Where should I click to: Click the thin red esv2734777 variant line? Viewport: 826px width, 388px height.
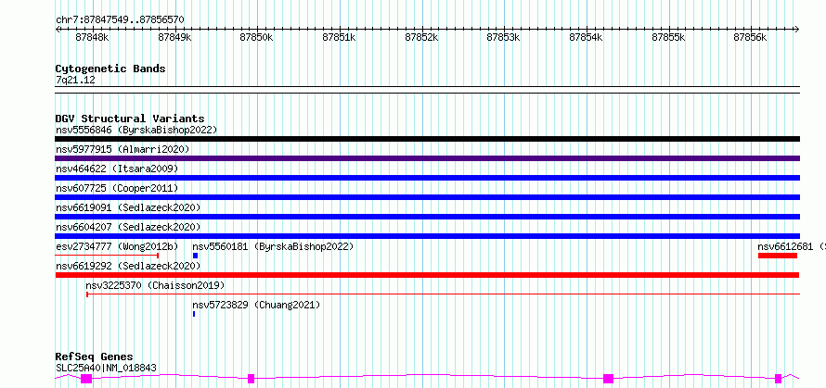pos(107,256)
